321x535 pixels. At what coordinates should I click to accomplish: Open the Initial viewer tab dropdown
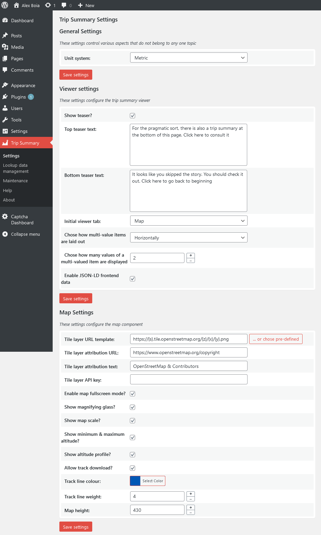coord(189,221)
